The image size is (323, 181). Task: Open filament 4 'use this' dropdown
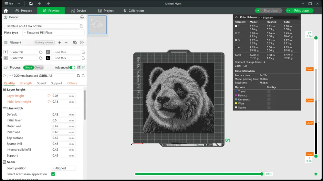(x=66, y=58)
